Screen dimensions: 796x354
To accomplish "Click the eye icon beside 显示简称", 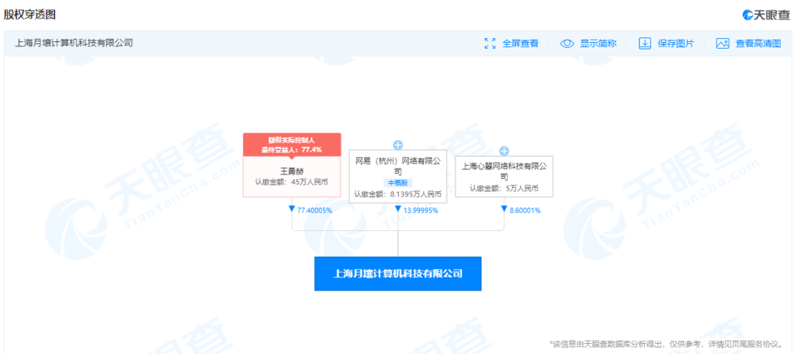I will 567,43.
